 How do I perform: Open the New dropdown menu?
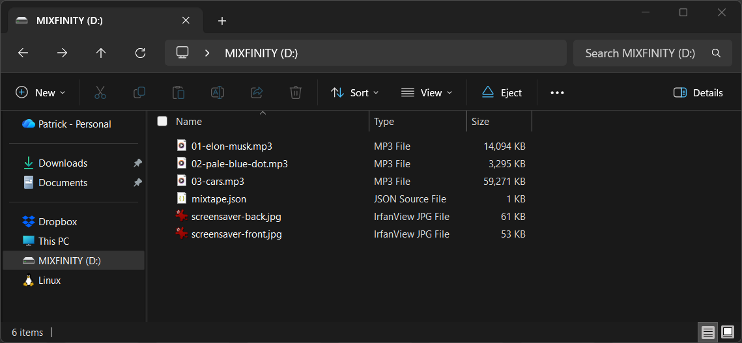click(x=40, y=92)
